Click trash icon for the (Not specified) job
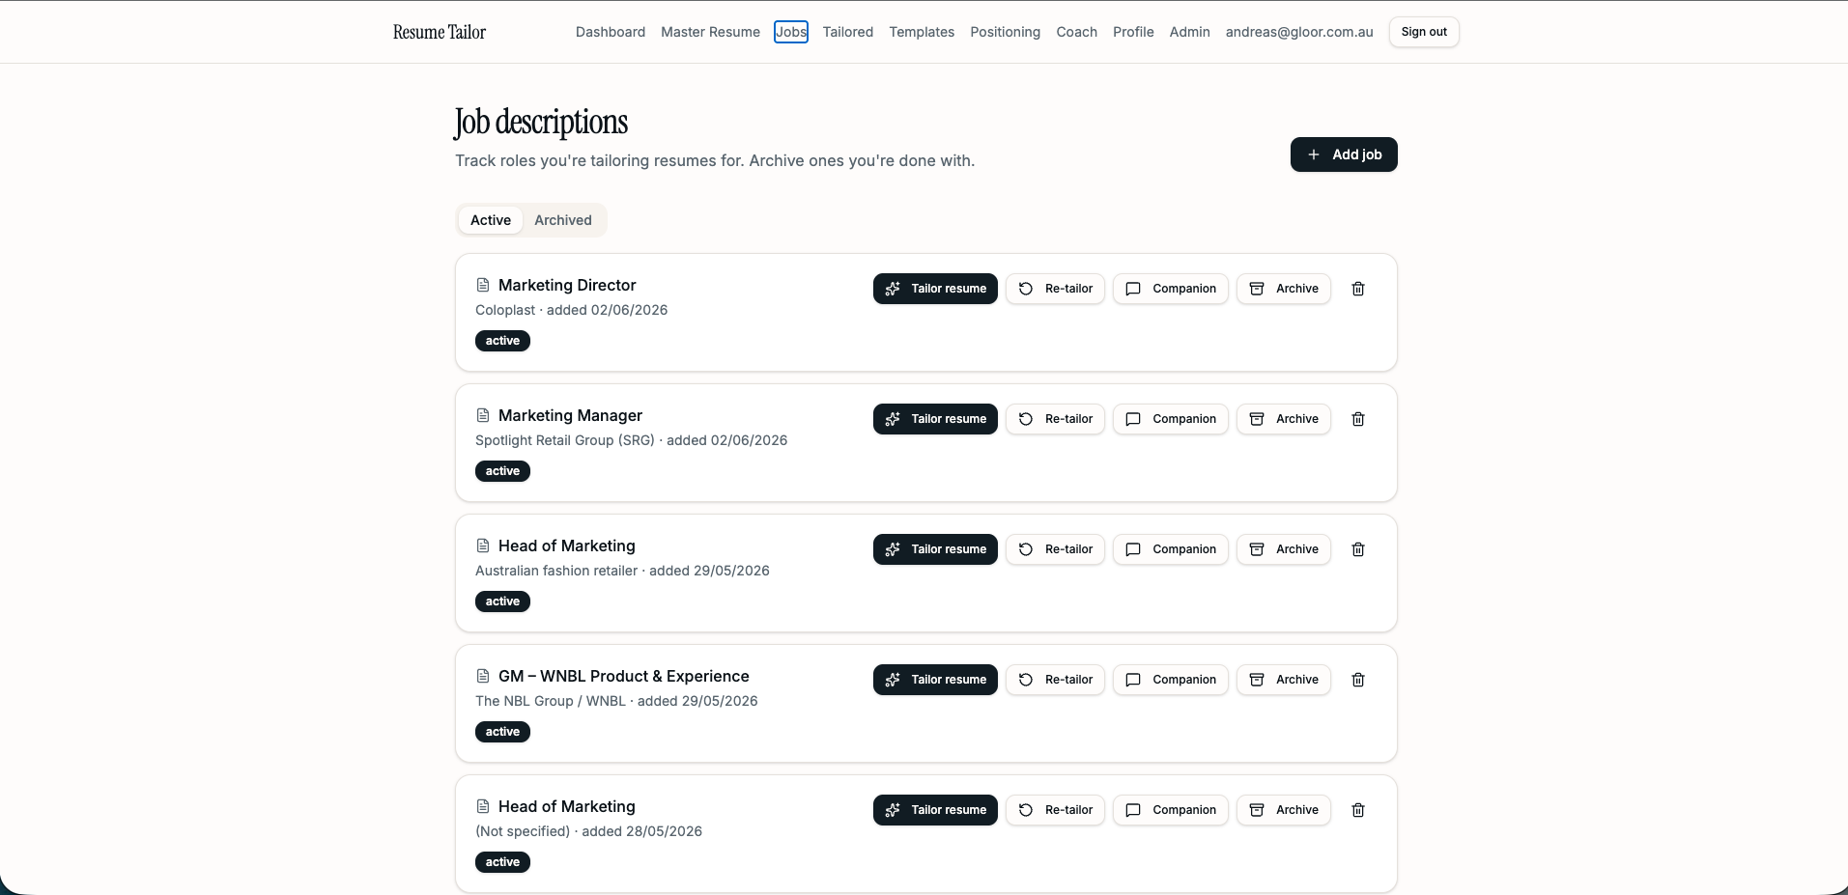This screenshot has width=1848, height=895. (1357, 810)
